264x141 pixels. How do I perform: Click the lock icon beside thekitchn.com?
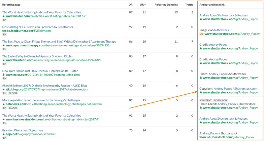click(x=4, y=60)
